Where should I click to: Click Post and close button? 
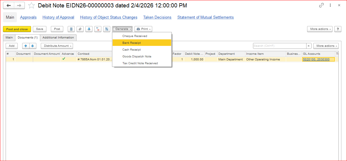click(17, 29)
